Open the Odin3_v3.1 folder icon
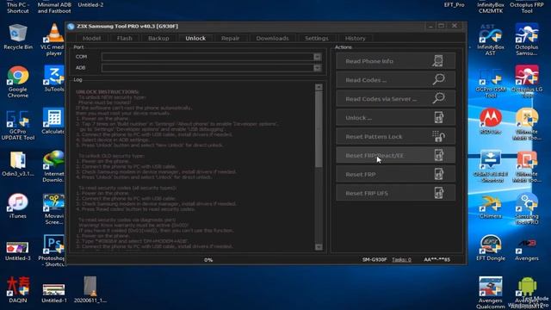551x310 pixels. pyautogui.click(x=17, y=164)
